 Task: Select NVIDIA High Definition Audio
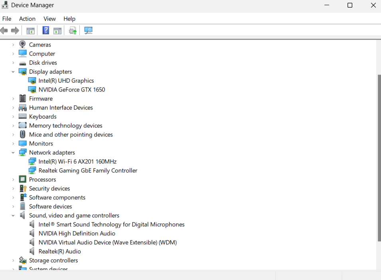click(x=77, y=234)
